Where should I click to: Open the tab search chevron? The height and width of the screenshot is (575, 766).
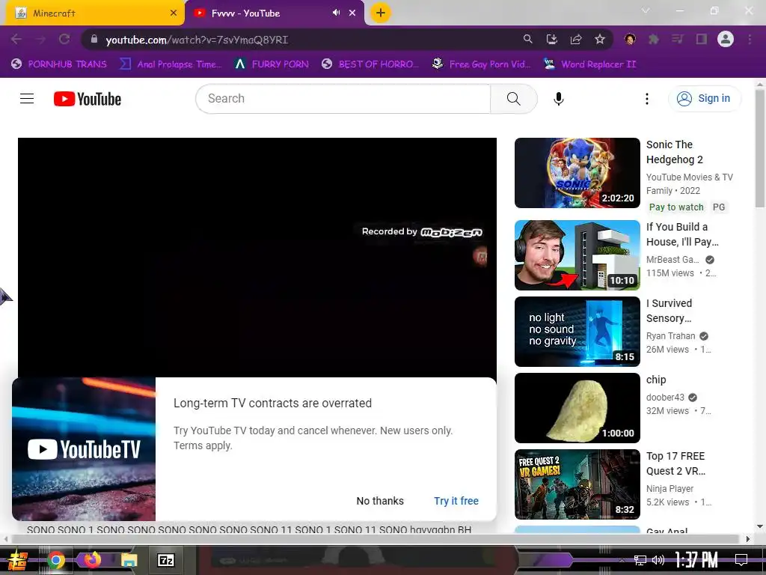click(646, 10)
